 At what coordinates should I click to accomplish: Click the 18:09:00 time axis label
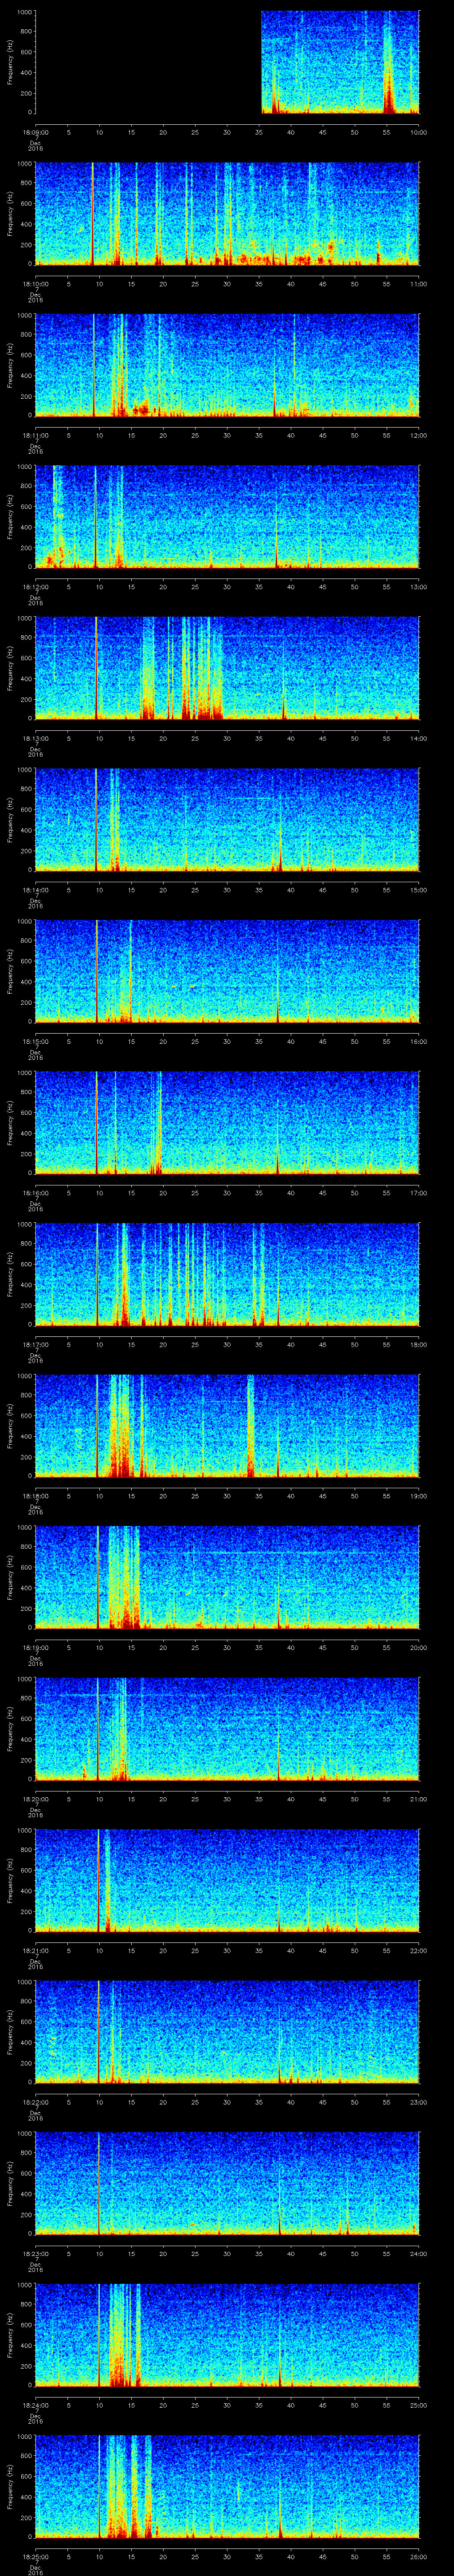tap(35, 132)
